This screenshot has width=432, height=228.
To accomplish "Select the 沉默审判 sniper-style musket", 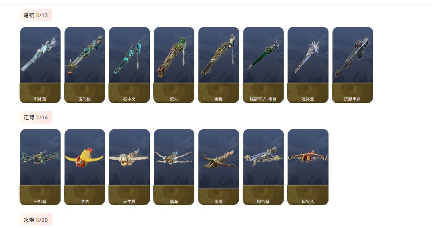I will (x=352, y=65).
